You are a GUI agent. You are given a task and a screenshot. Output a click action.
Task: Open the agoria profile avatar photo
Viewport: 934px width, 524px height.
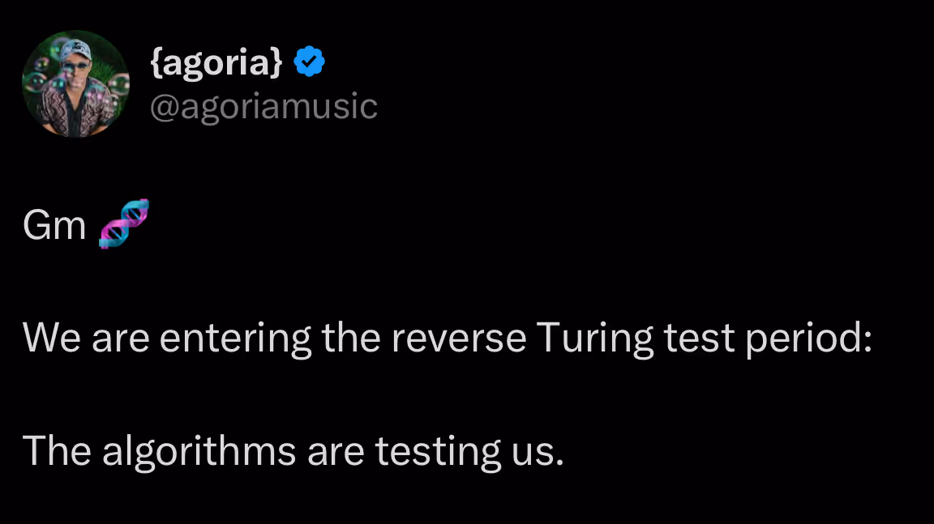75,84
